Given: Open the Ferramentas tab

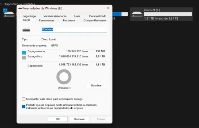Looking at the screenshot, I should click(47, 20).
